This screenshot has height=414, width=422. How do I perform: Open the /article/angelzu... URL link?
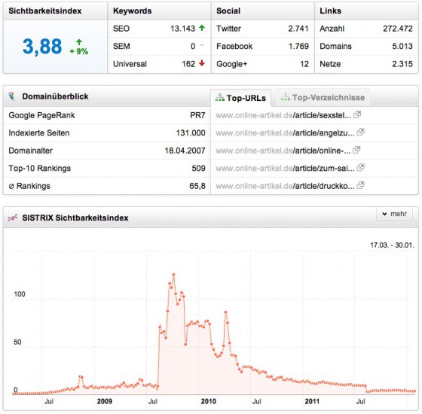pos(285,133)
